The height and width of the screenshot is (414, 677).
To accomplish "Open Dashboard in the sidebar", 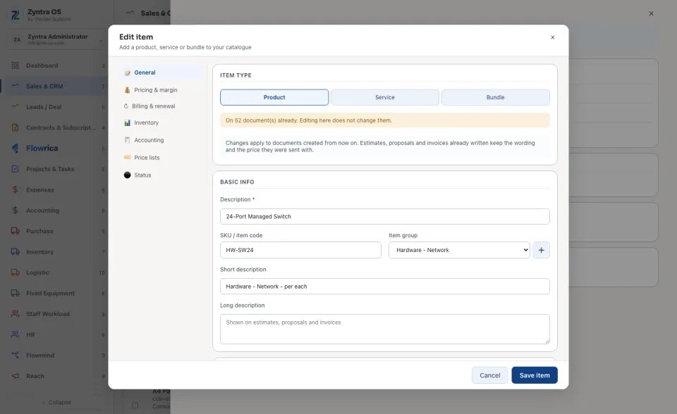I will (x=54, y=65).
